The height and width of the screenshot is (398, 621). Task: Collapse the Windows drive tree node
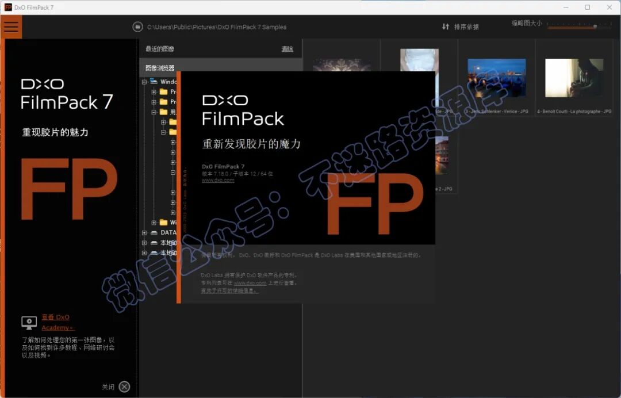tap(144, 82)
